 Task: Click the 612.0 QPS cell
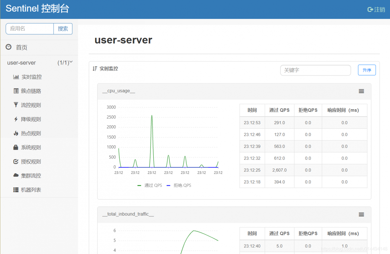coord(279,158)
